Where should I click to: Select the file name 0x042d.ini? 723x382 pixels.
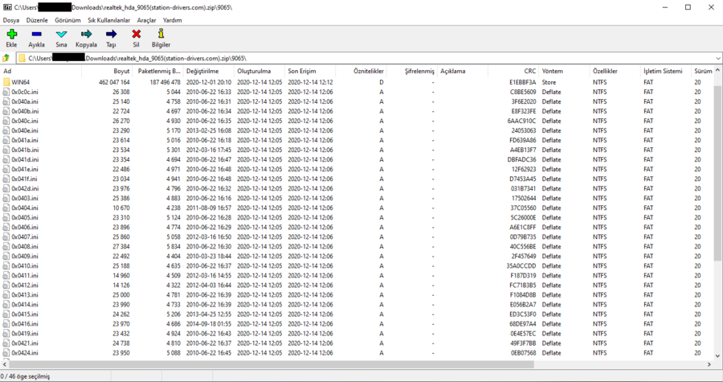26,189
